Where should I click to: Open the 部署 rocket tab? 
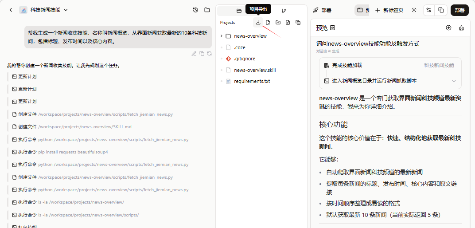point(322,10)
